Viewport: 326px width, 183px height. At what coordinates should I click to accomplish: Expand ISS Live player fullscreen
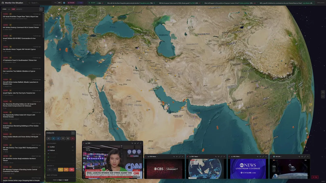(305, 157)
